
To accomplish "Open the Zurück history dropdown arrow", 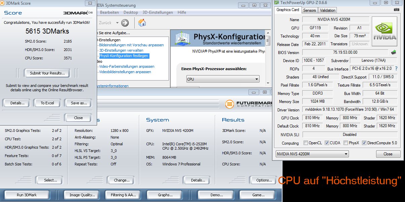I will click(x=118, y=23).
